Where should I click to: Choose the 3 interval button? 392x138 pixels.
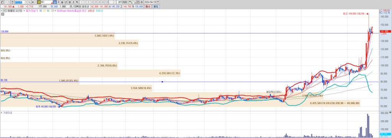[x=85, y=2]
